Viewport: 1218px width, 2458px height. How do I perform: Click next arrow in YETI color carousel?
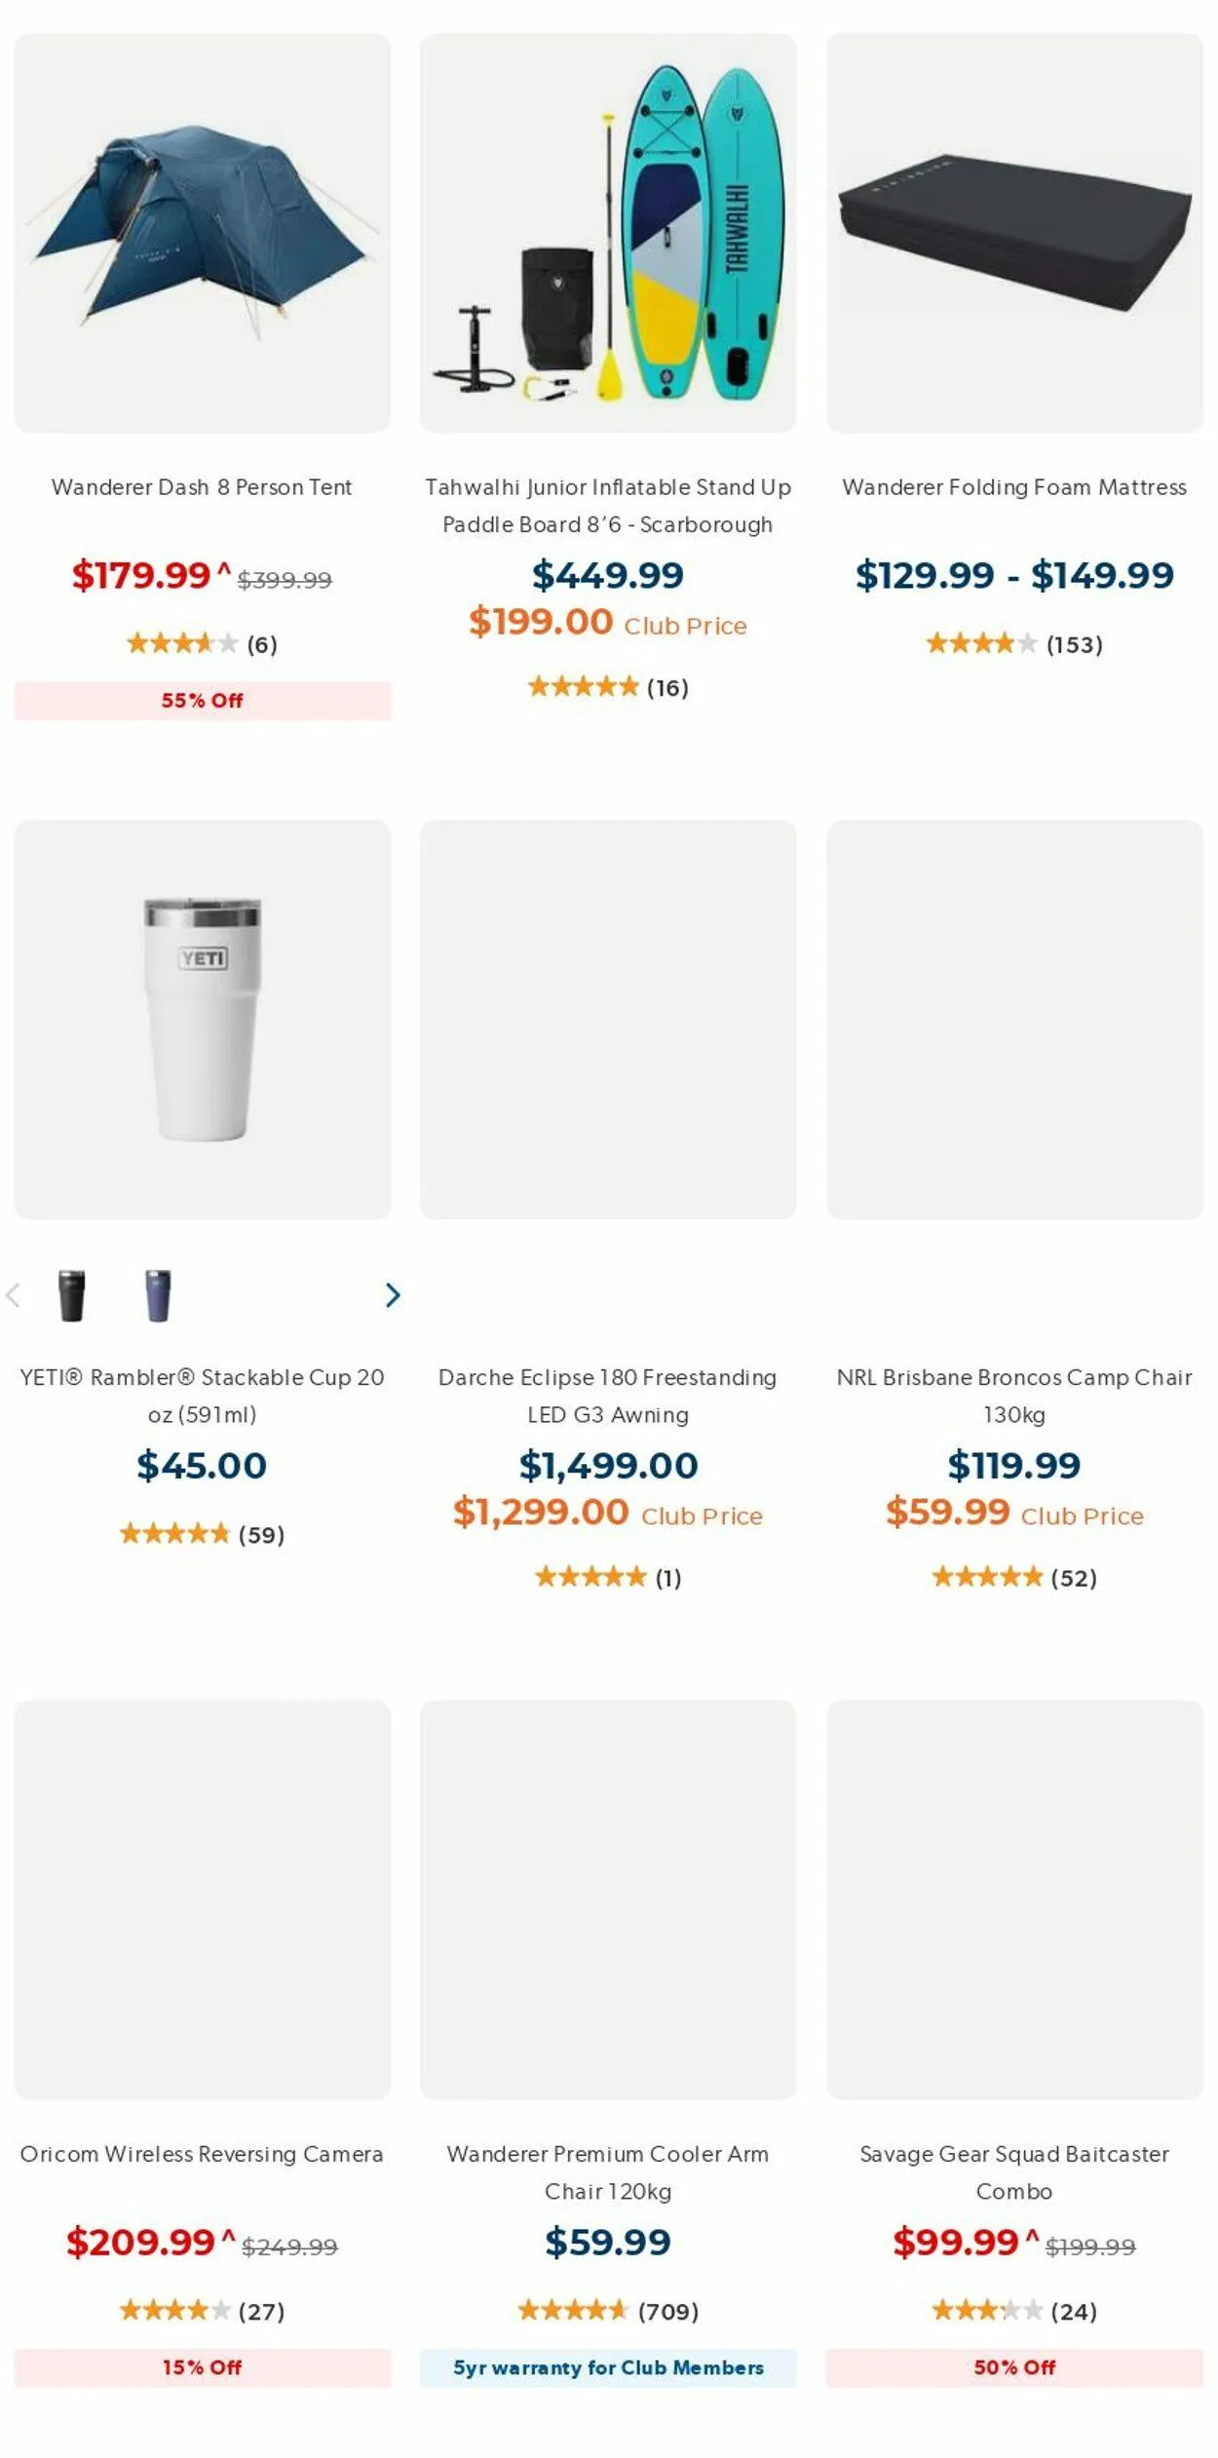point(392,1295)
